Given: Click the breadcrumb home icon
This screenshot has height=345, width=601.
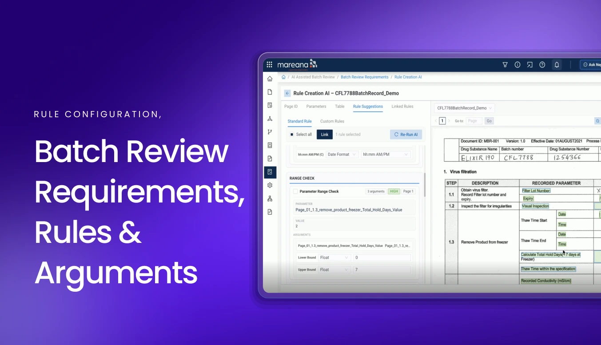Looking at the screenshot, I should tap(284, 77).
